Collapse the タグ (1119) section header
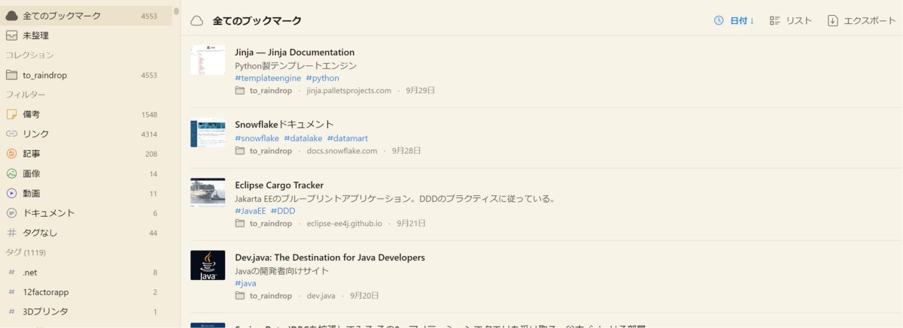 (x=26, y=252)
